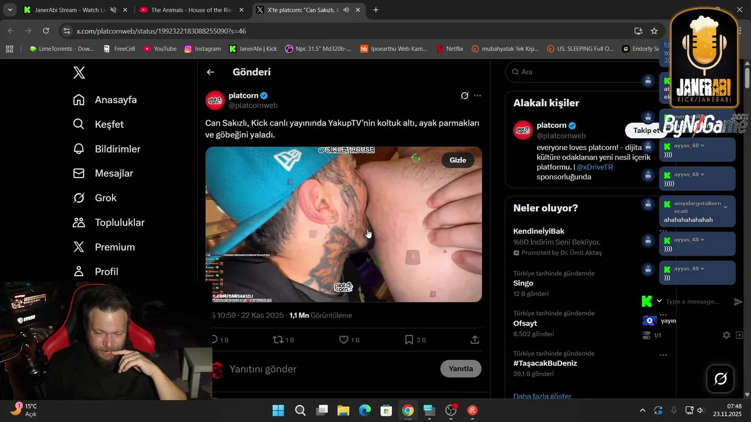This screenshot has width=751, height=422.
Task: Open the X logo home icon
Action: pos(79,73)
